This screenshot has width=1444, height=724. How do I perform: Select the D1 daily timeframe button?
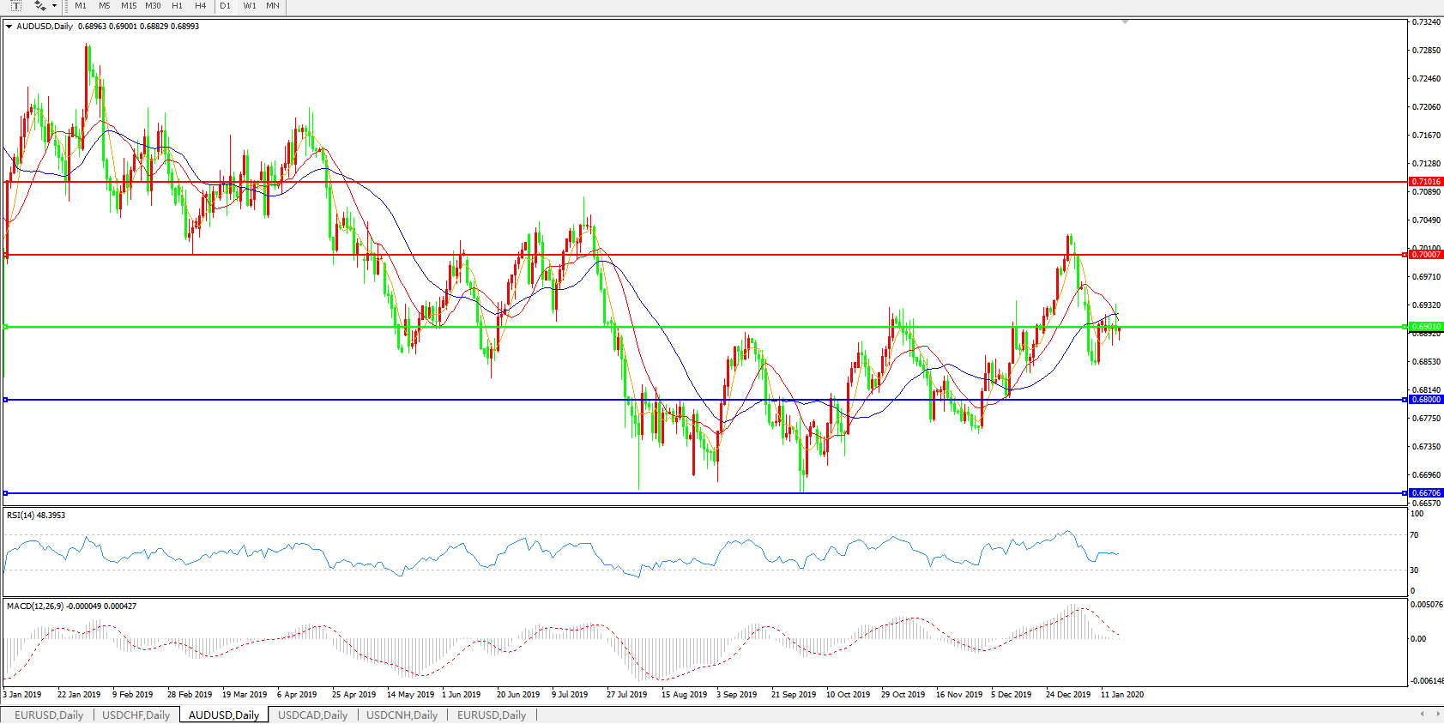point(225,6)
